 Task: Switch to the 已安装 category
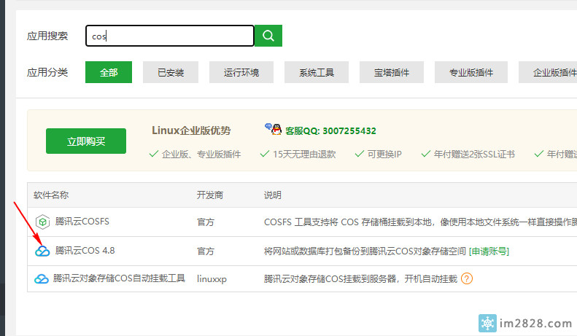click(171, 72)
